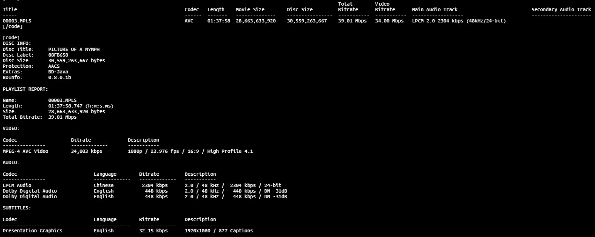Click the SUBTITLES section heading
Screen dimensions: 595x237
point(17,208)
